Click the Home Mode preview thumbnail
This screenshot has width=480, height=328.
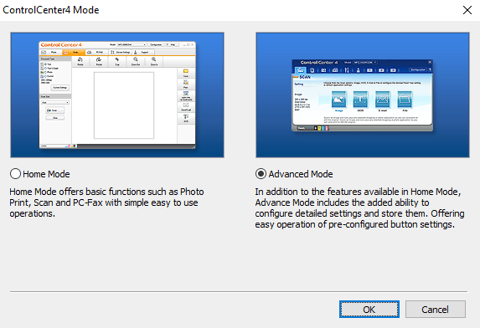117,95
